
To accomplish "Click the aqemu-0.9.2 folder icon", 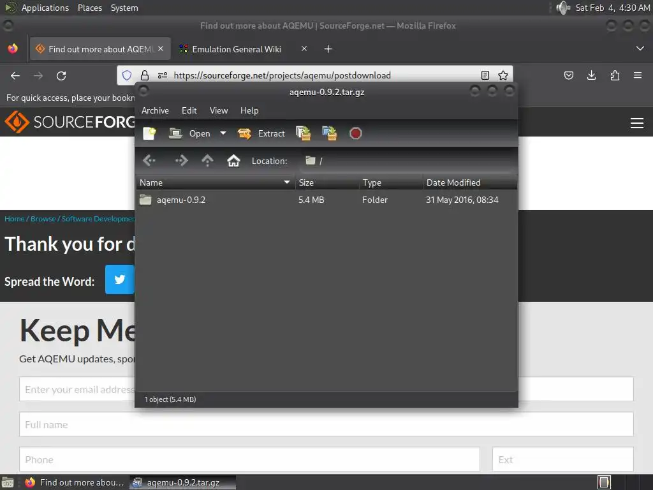I will (145, 200).
